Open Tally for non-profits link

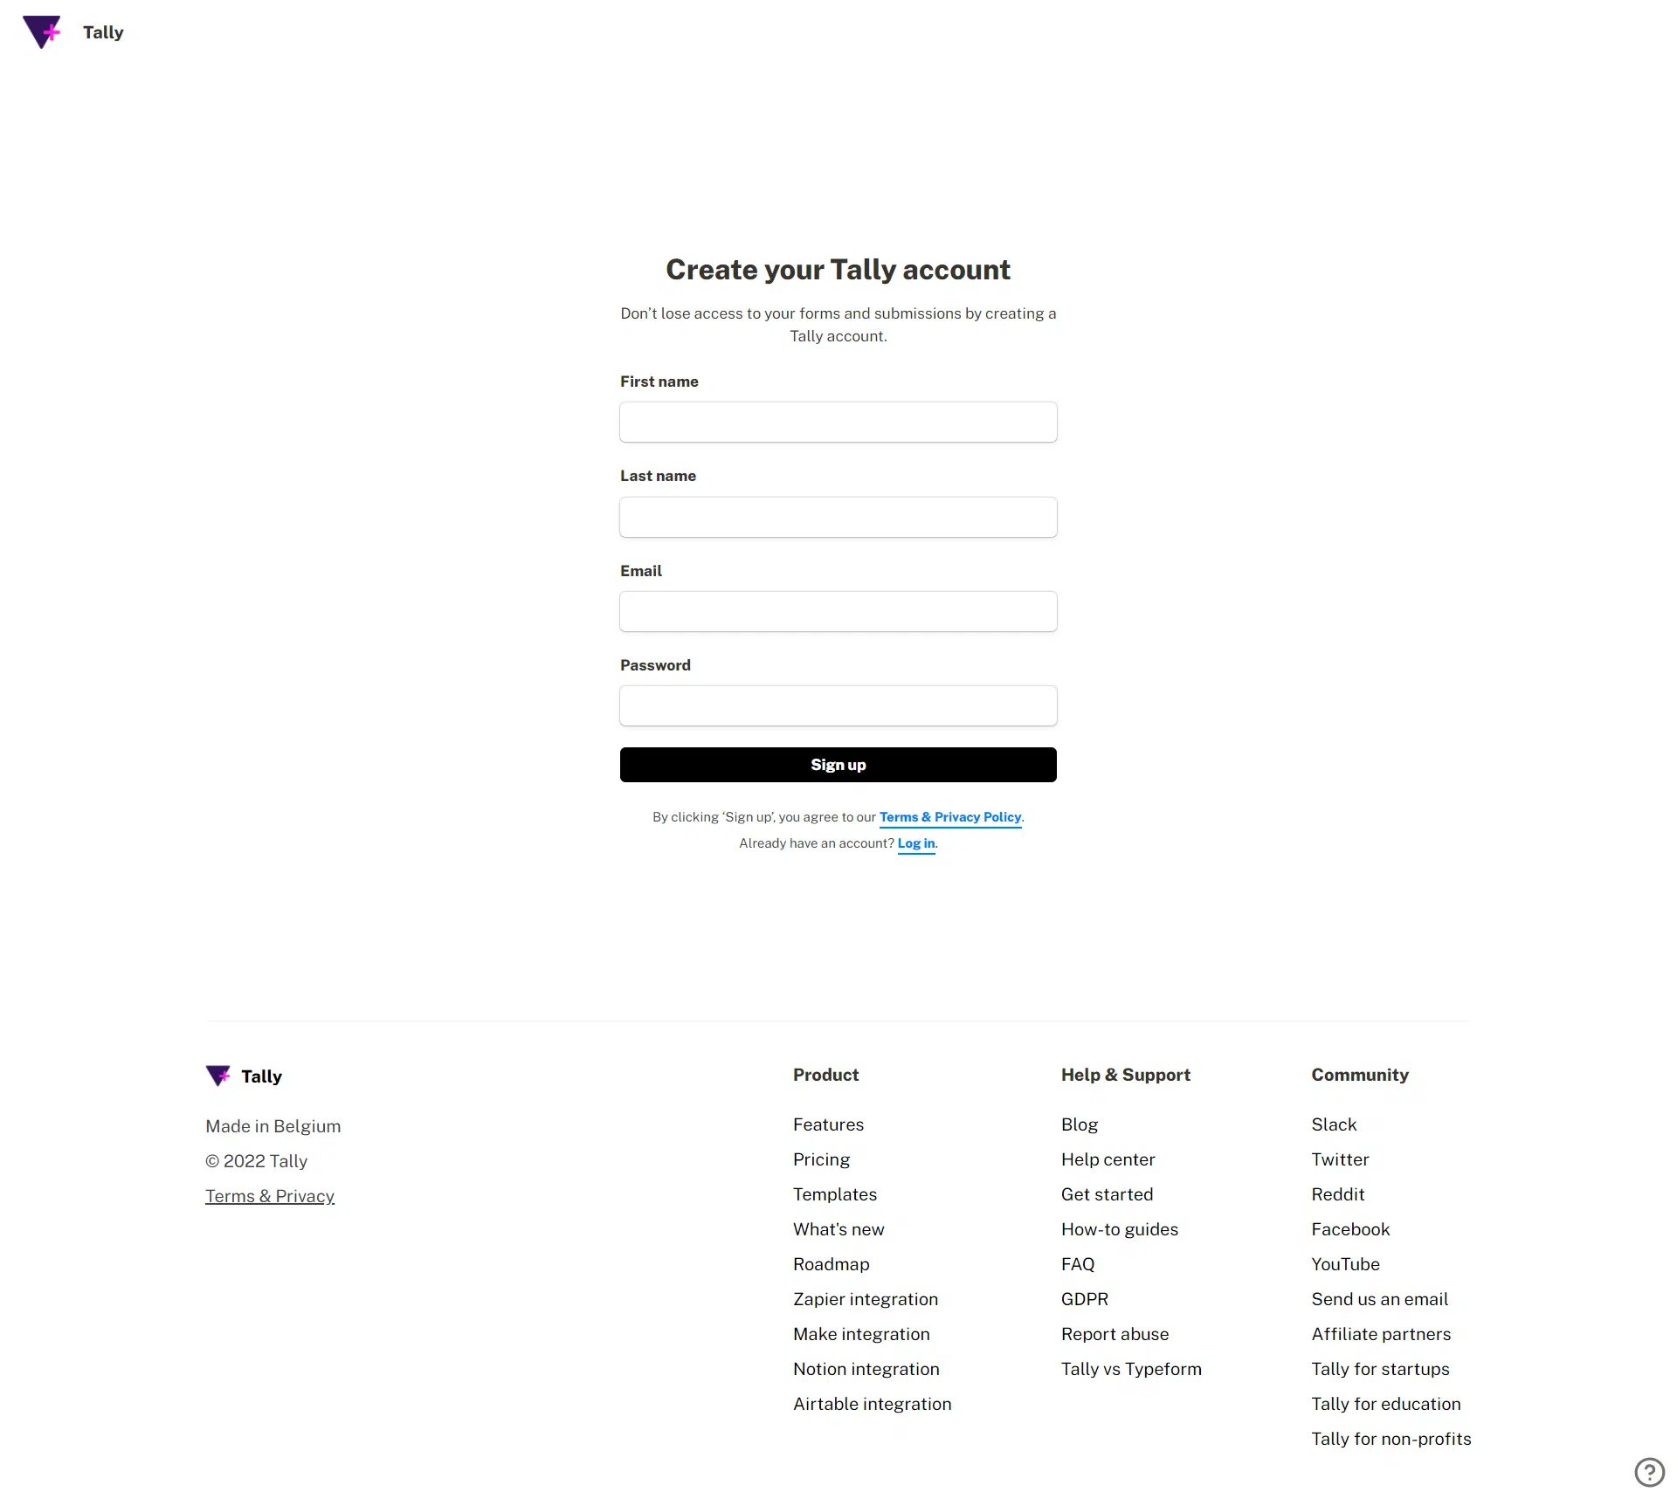coord(1391,1439)
